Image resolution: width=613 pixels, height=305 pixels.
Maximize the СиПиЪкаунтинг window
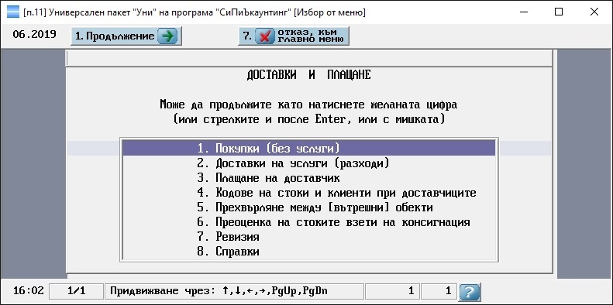point(559,12)
